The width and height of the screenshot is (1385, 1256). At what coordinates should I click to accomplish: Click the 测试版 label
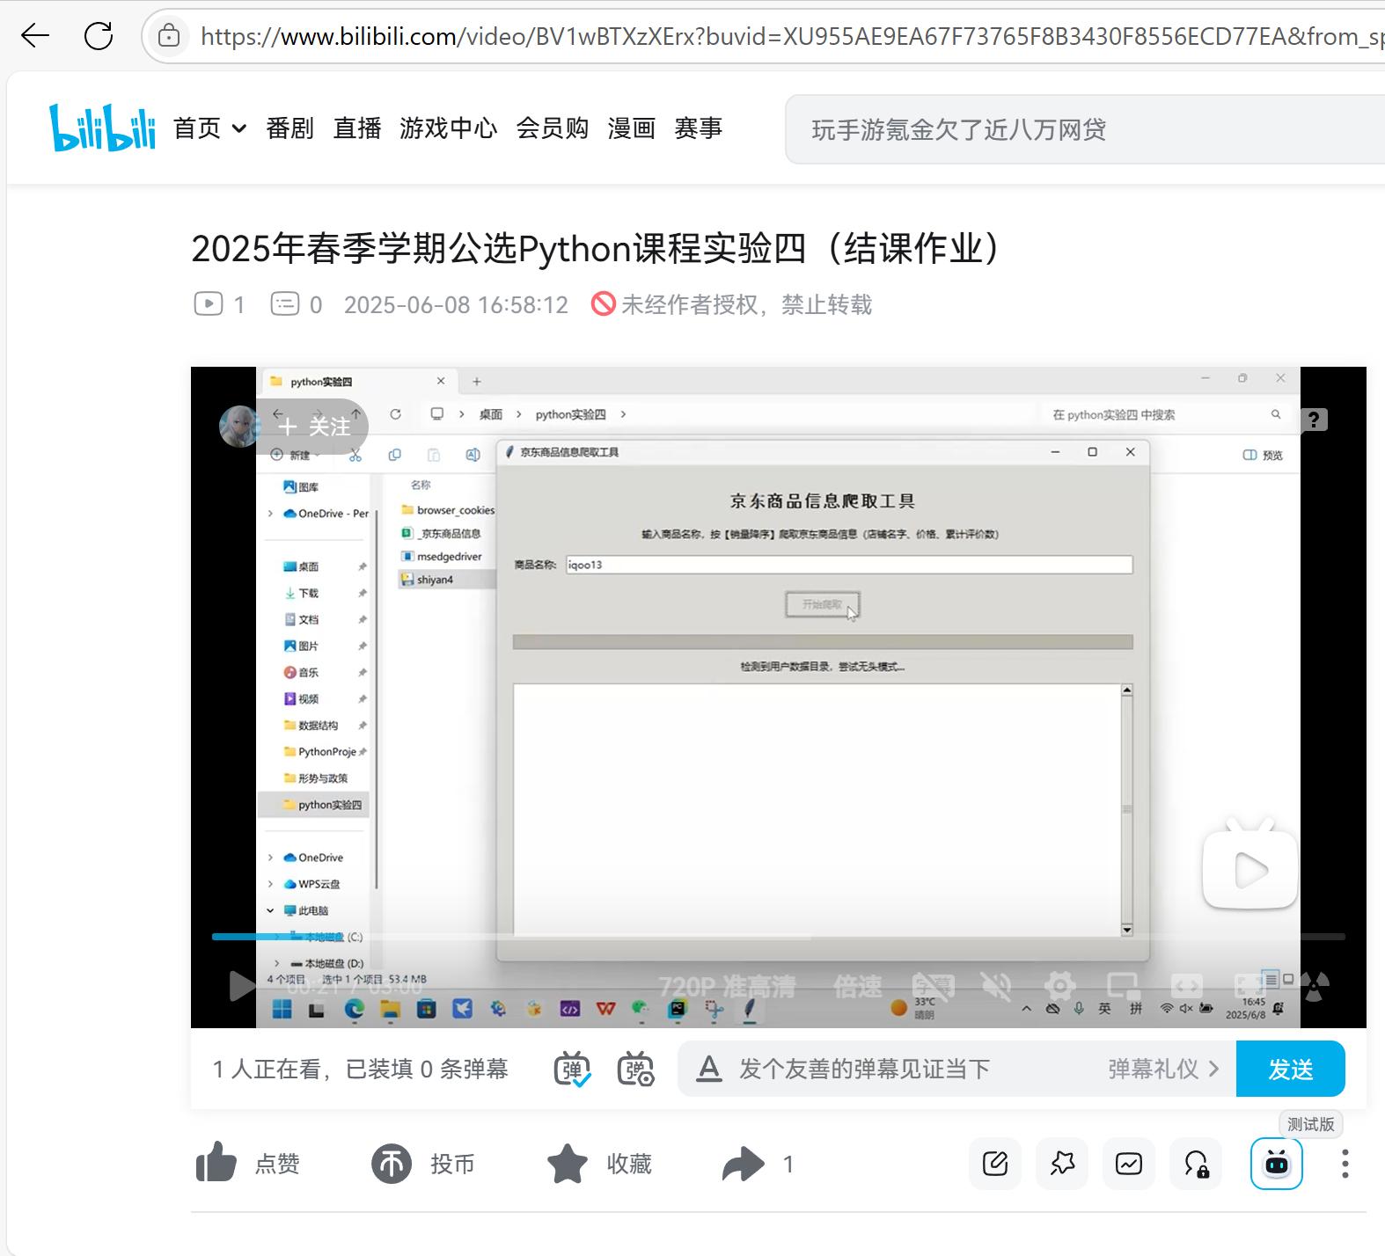(1310, 1124)
